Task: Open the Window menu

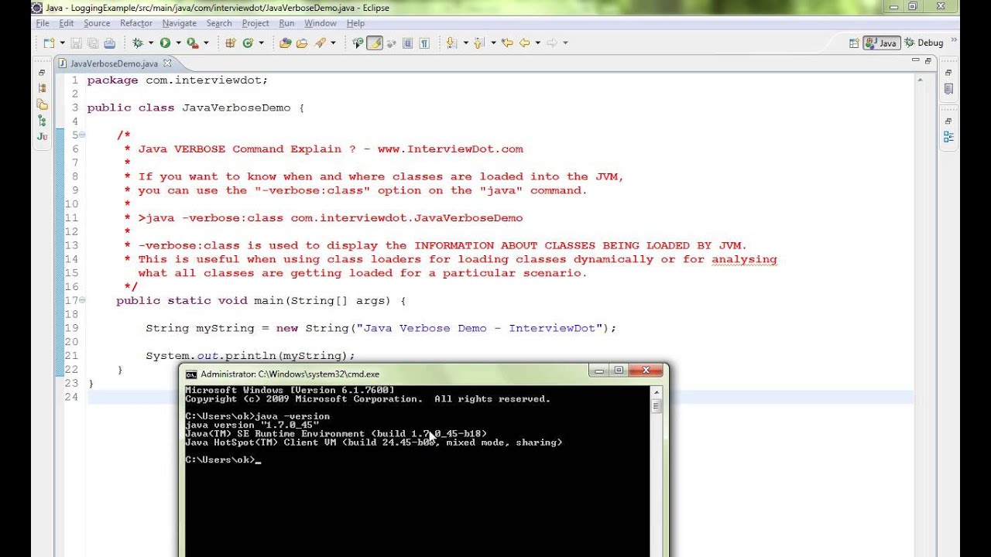Action: 320,23
